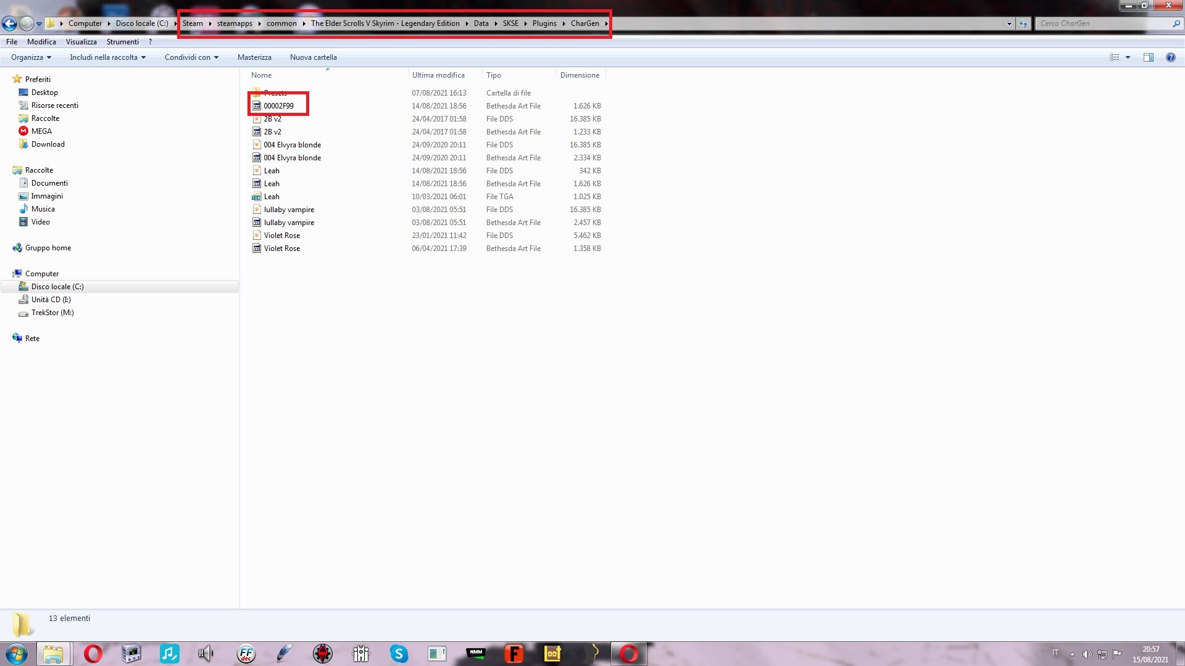Open the FF dec taskbar icon
1185x666 pixels.
tap(246, 654)
